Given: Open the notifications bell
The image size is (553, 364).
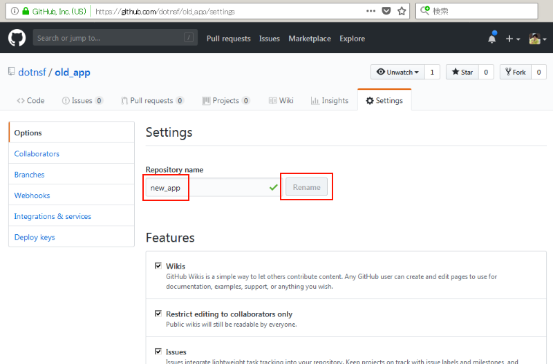Looking at the screenshot, I should point(492,38).
